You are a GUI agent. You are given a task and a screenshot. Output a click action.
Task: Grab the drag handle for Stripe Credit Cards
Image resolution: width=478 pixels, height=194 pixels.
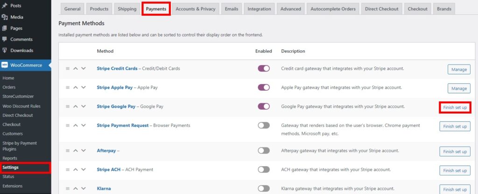click(68, 68)
